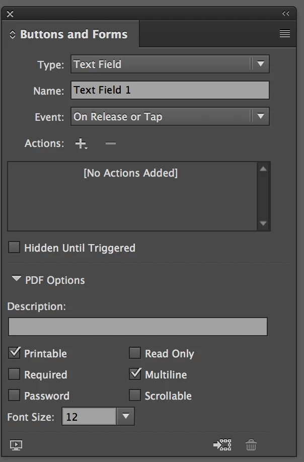The width and height of the screenshot is (304, 462).
Task: Open the panel flyout menu icon
Action: click(x=284, y=34)
